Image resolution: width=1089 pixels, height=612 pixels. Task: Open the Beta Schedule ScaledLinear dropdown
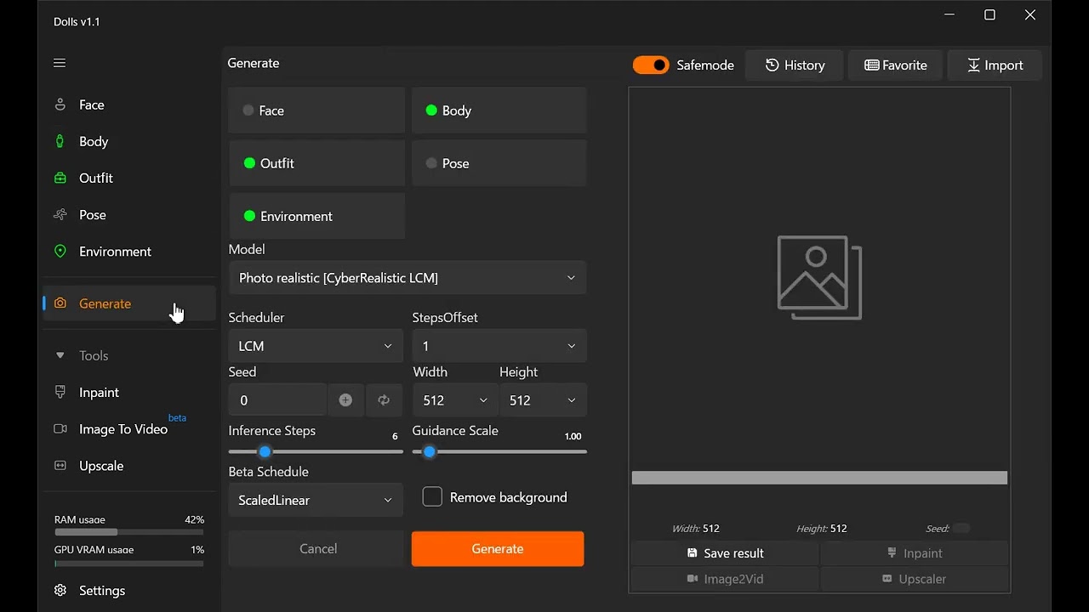[316, 501]
